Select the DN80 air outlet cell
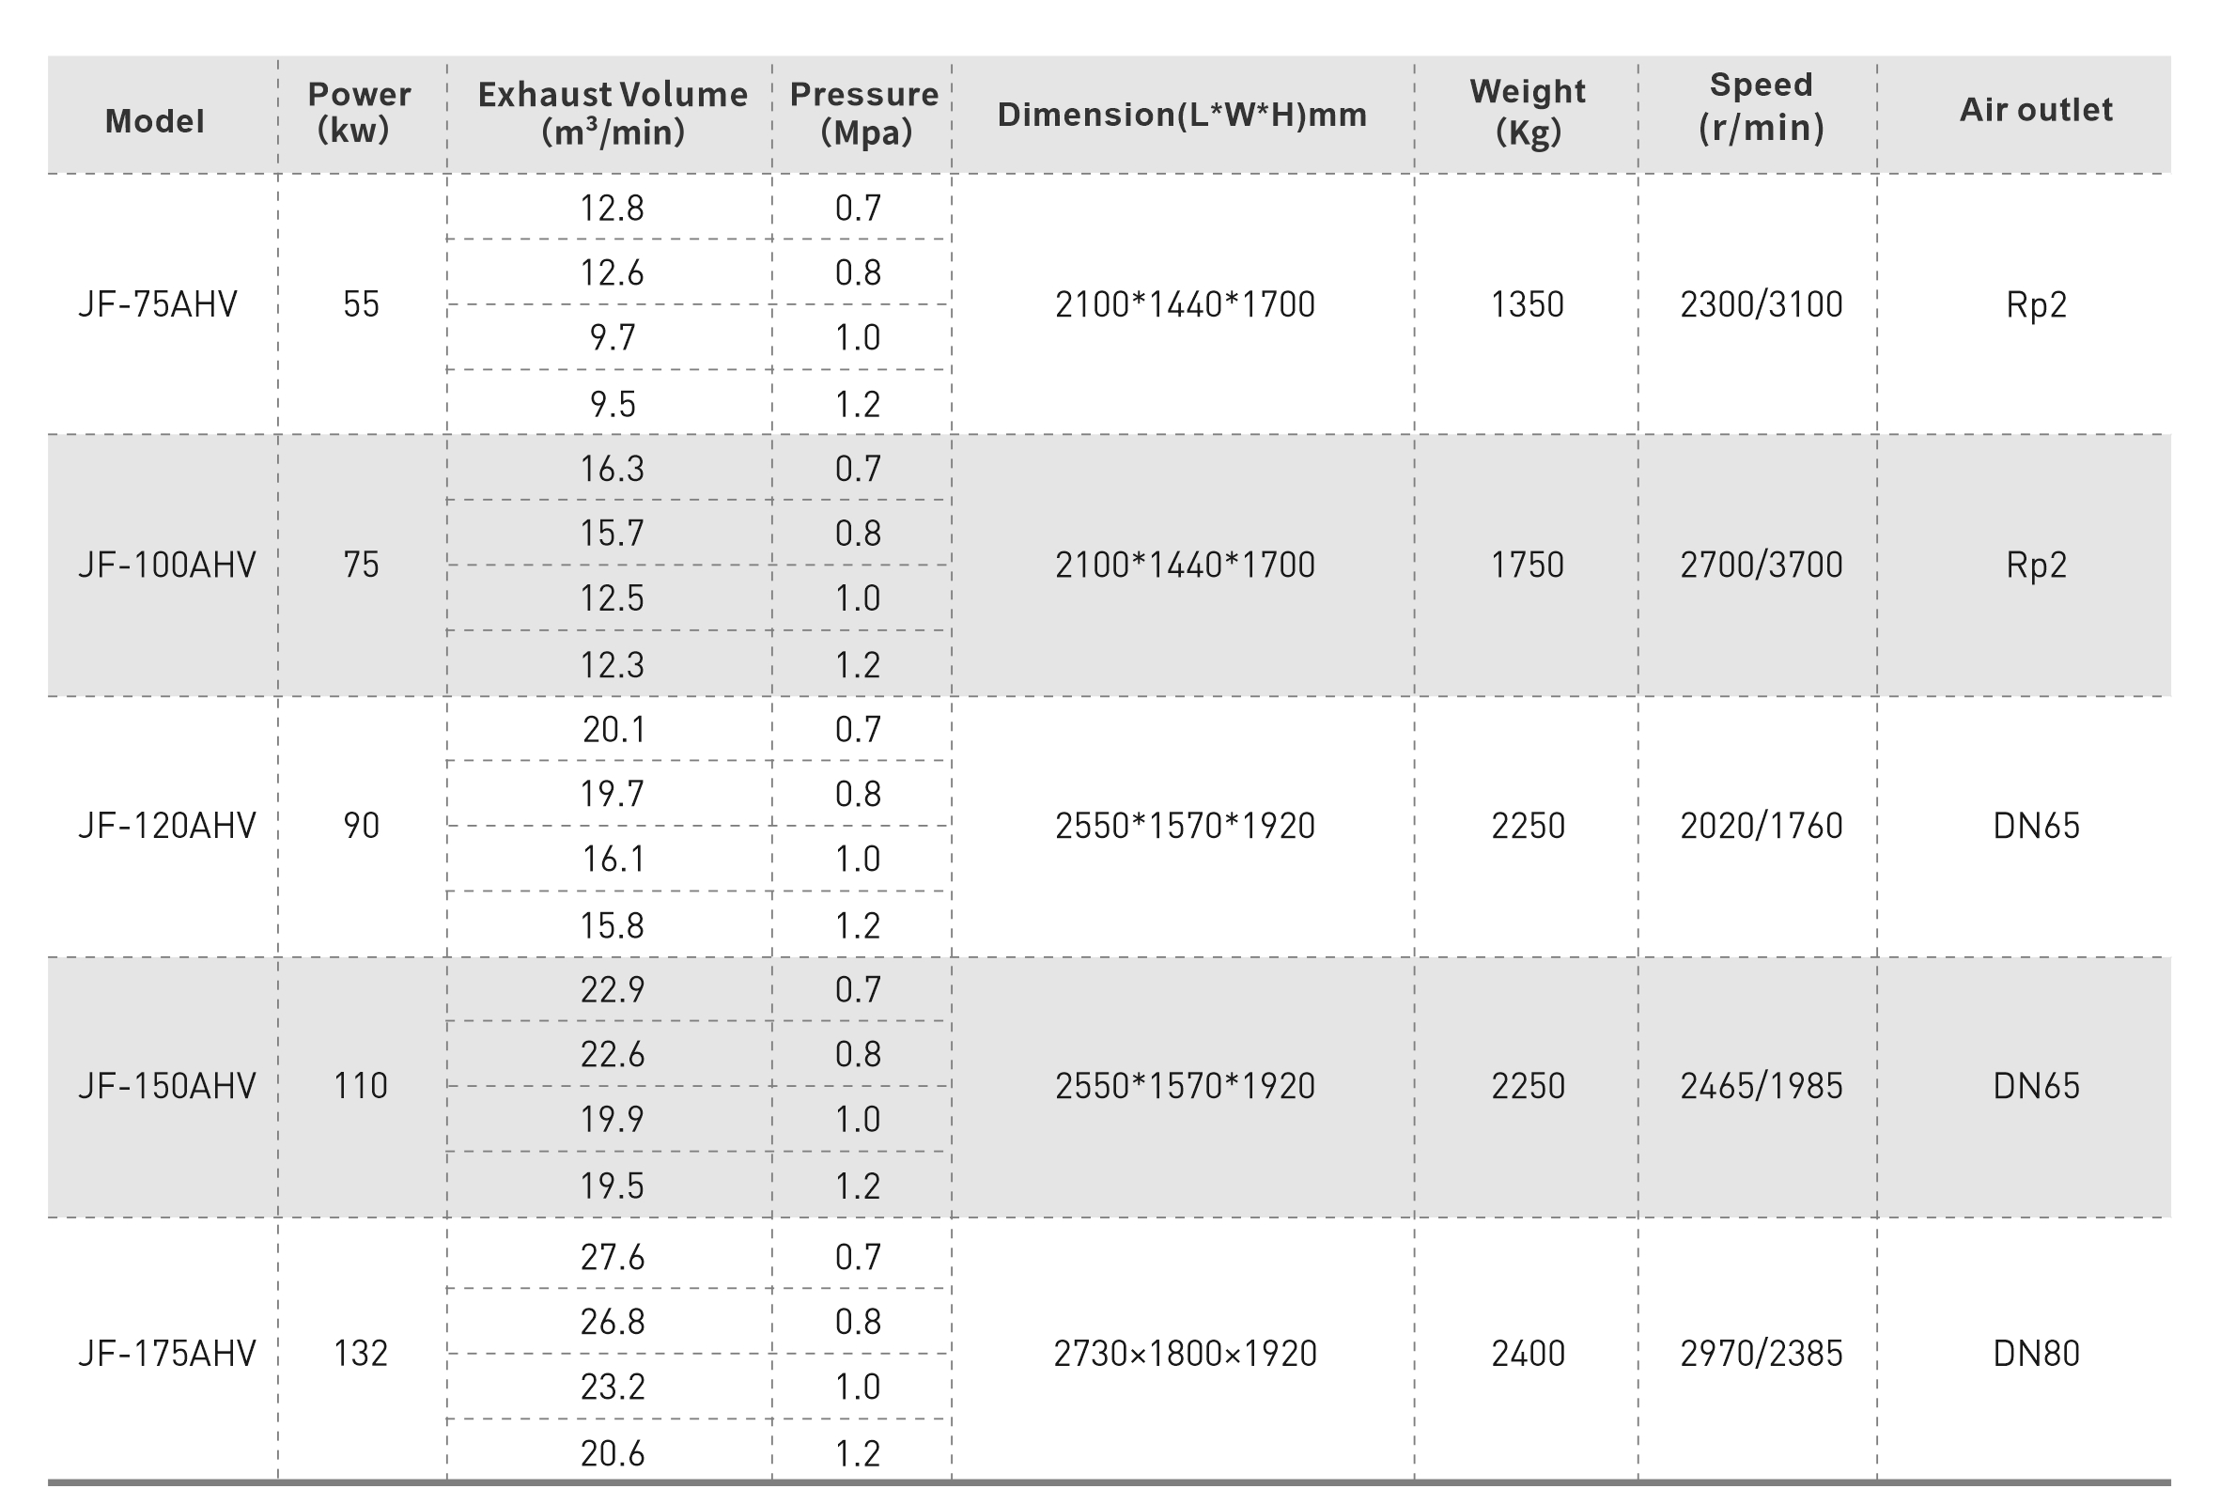Viewport: 2220px width, 1504px height. [x=2036, y=1353]
